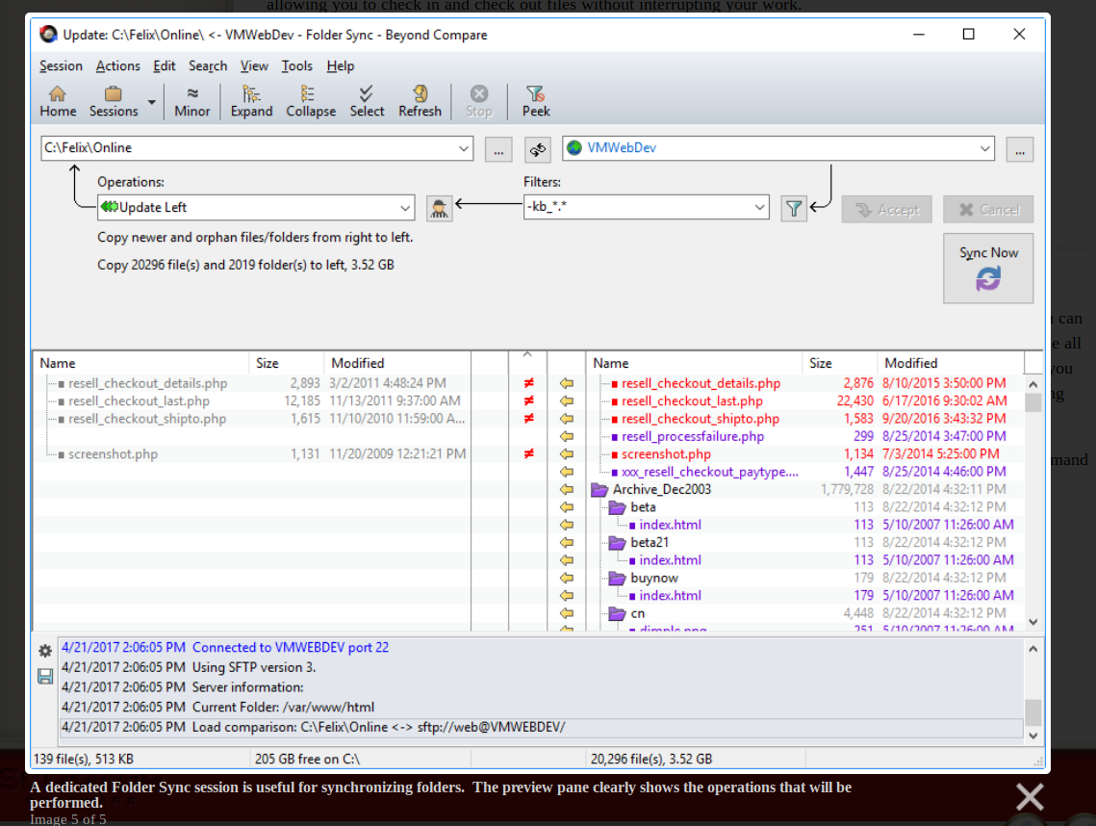Go to the Home toolbar button
The image size is (1096, 826).
click(58, 101)
